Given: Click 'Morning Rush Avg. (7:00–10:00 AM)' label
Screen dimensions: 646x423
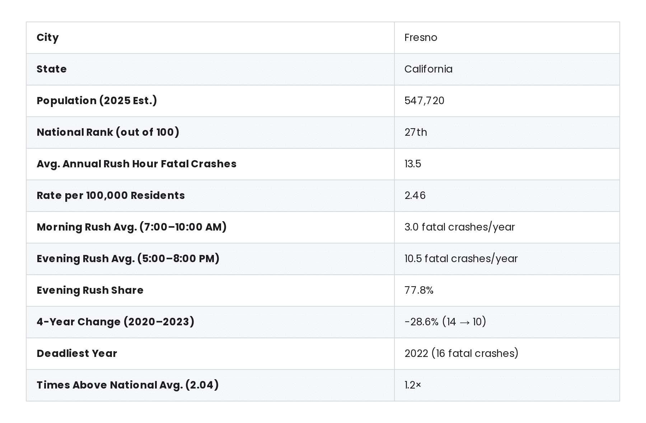Looking at the screenshot, I should [132, 227].
